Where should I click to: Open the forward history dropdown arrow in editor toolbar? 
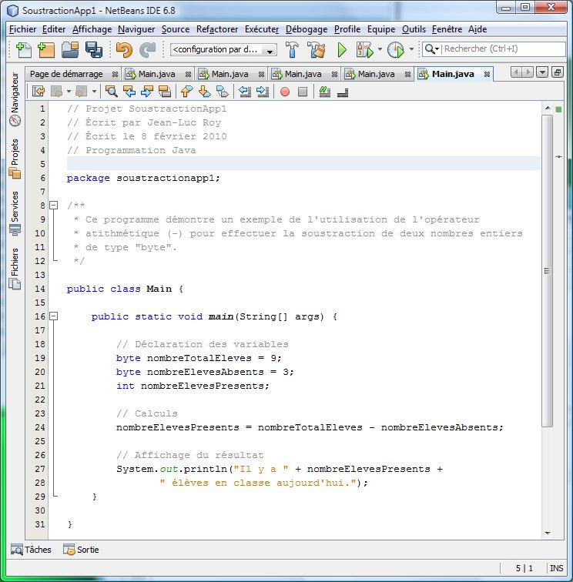click(94, 92)
